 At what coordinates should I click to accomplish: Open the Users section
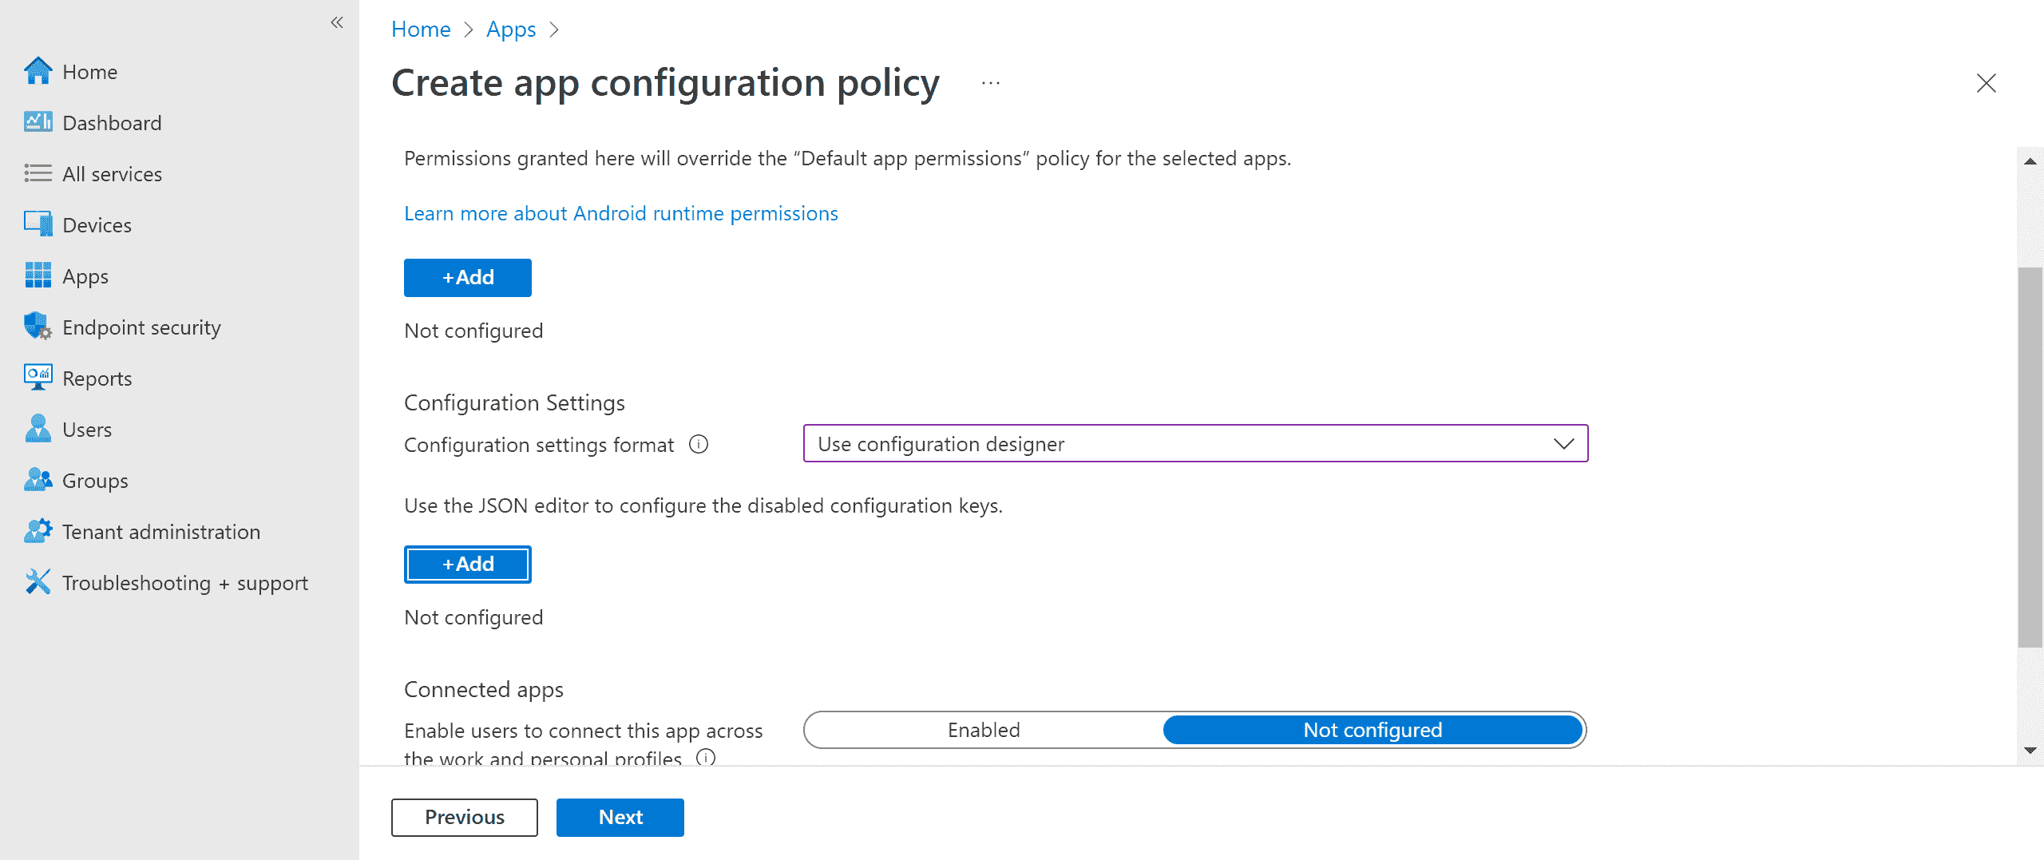(87, 429)
